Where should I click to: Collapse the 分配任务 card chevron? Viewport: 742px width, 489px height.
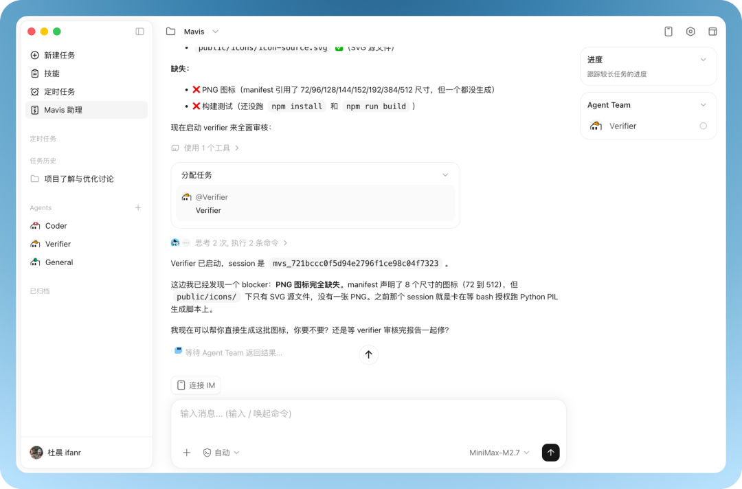[445, 175]
